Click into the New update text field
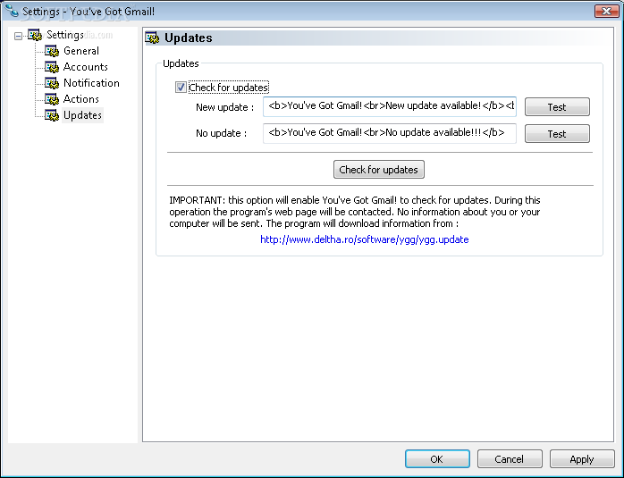 [390, 106]
